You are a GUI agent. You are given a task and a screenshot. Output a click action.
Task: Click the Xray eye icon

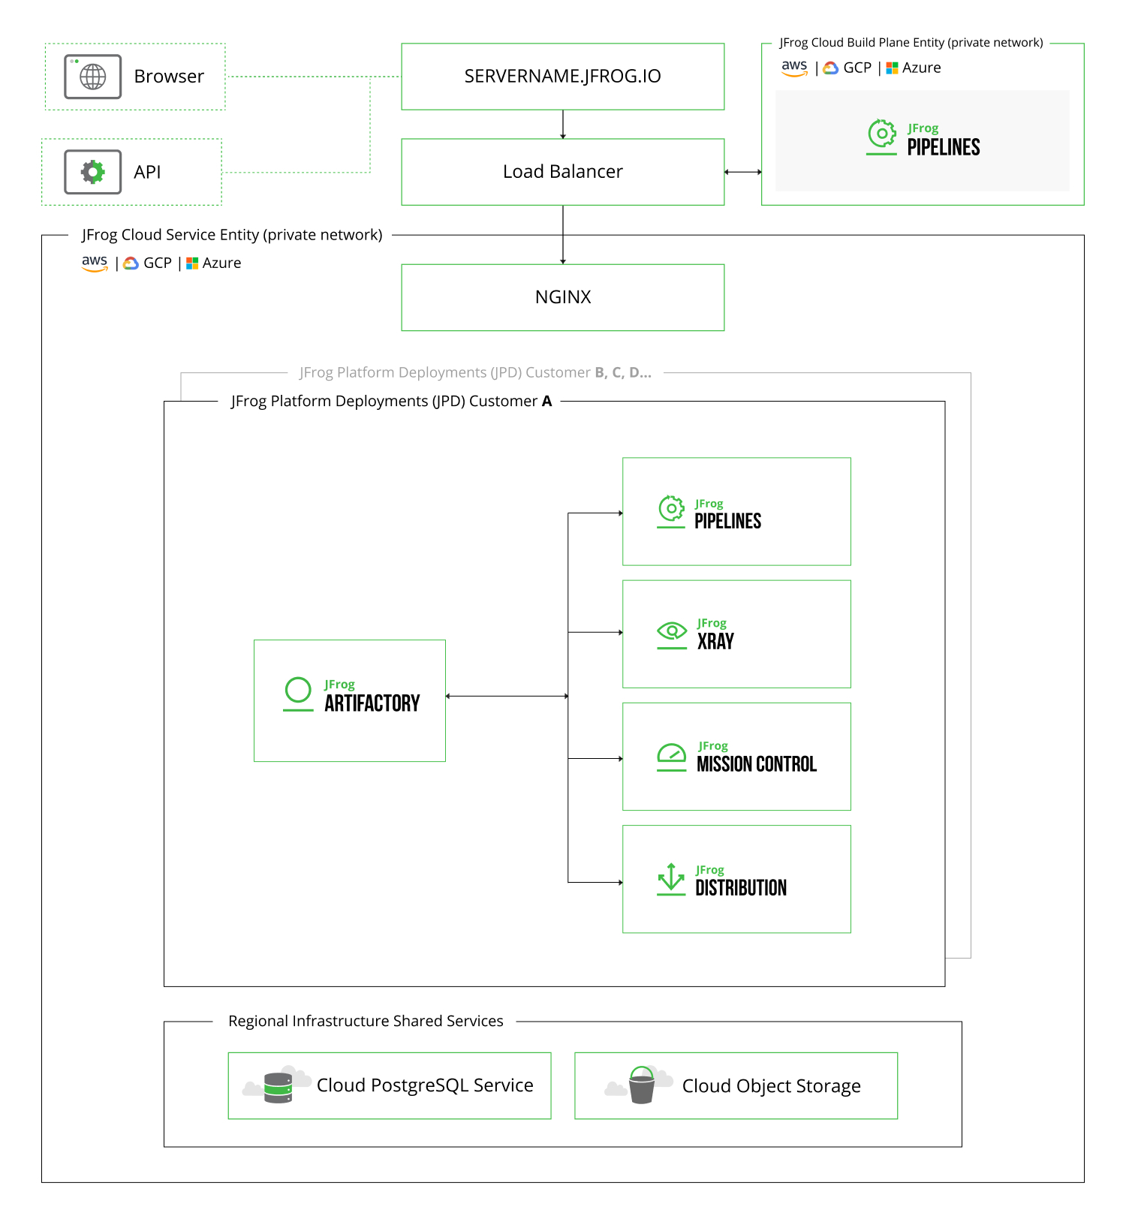click(x=672, y=633)
